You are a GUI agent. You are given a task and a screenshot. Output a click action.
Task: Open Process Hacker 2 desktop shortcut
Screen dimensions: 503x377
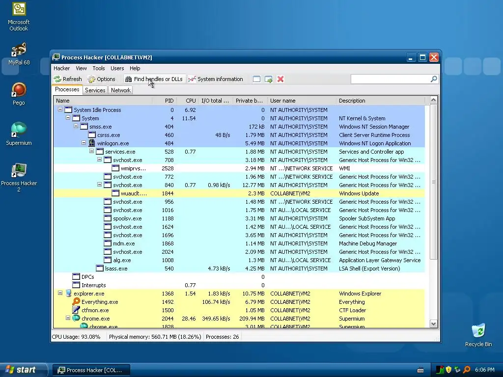click(x=19, y=178)
